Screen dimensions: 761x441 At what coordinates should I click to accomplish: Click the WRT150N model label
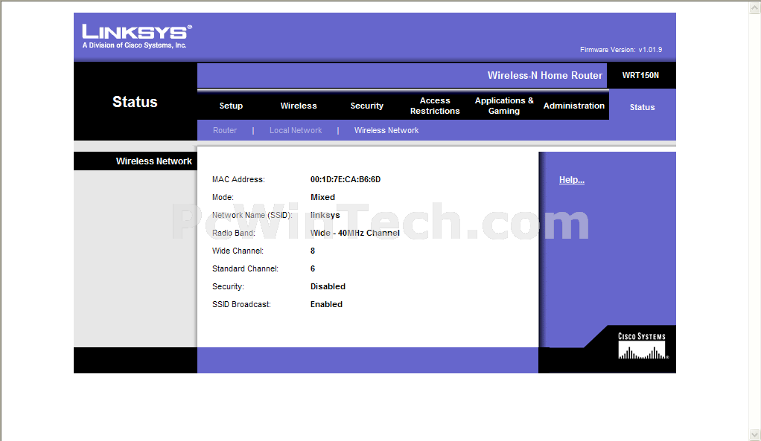tap(640, 75)
